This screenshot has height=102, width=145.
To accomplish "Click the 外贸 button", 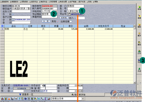I will point(46,21).
